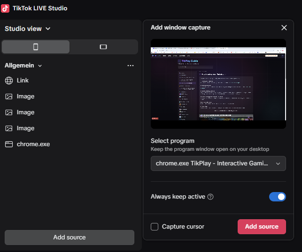
Task: Switch to portrait phone layout tab
Action: point(36,47)
